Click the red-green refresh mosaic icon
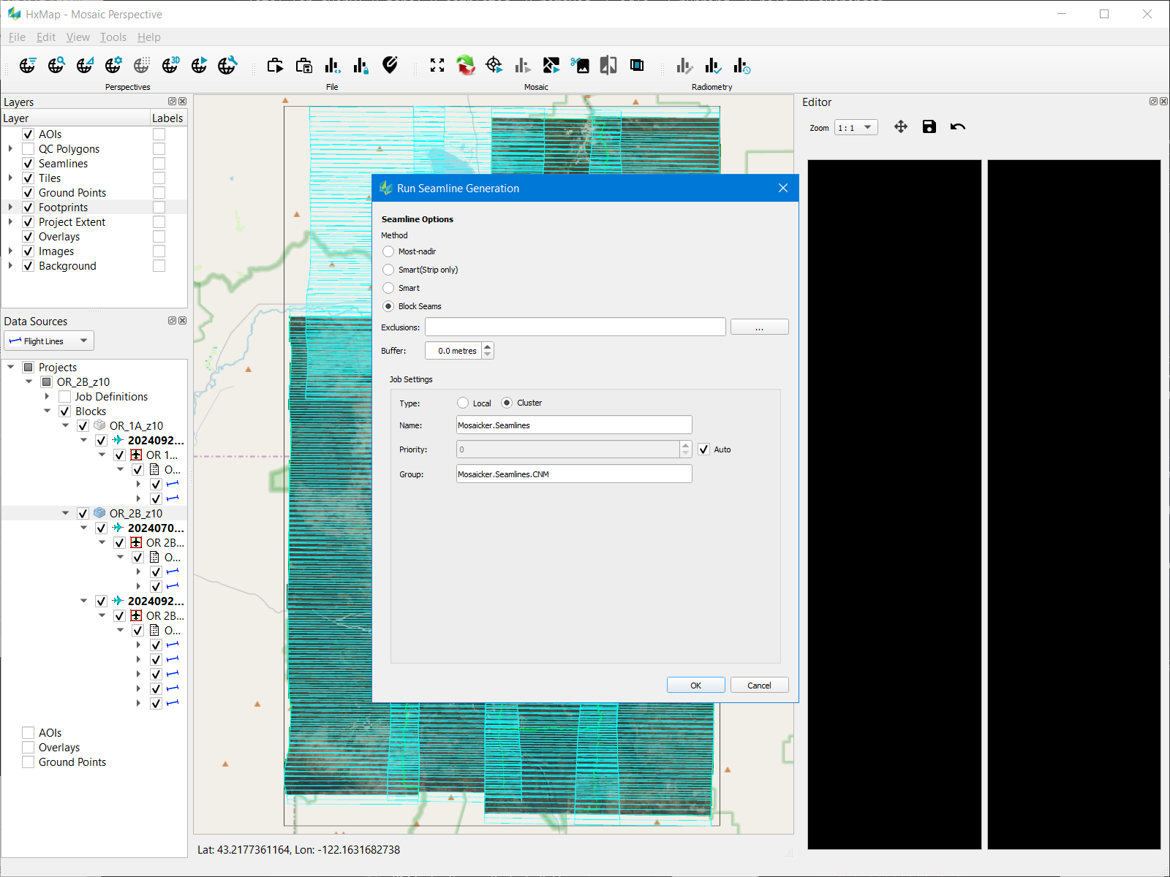The width and height of the screenshot is (1170, 877). tap(466, 66)
